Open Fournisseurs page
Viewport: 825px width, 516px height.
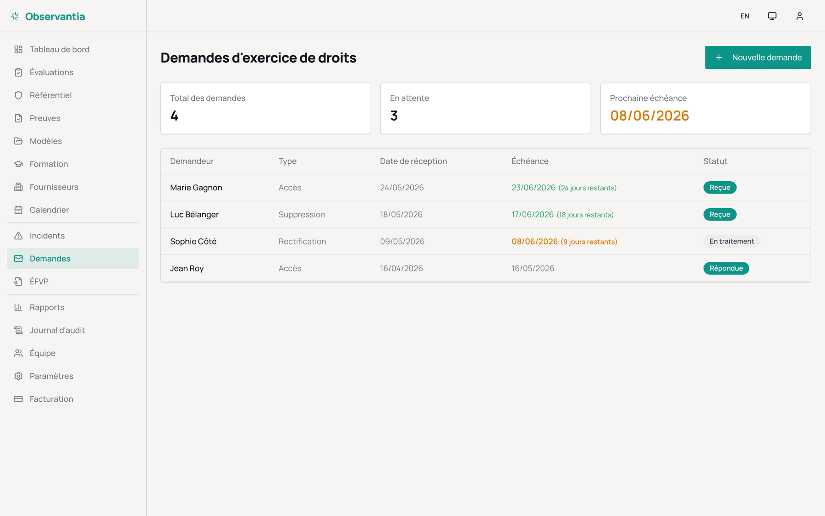[73, 187]
